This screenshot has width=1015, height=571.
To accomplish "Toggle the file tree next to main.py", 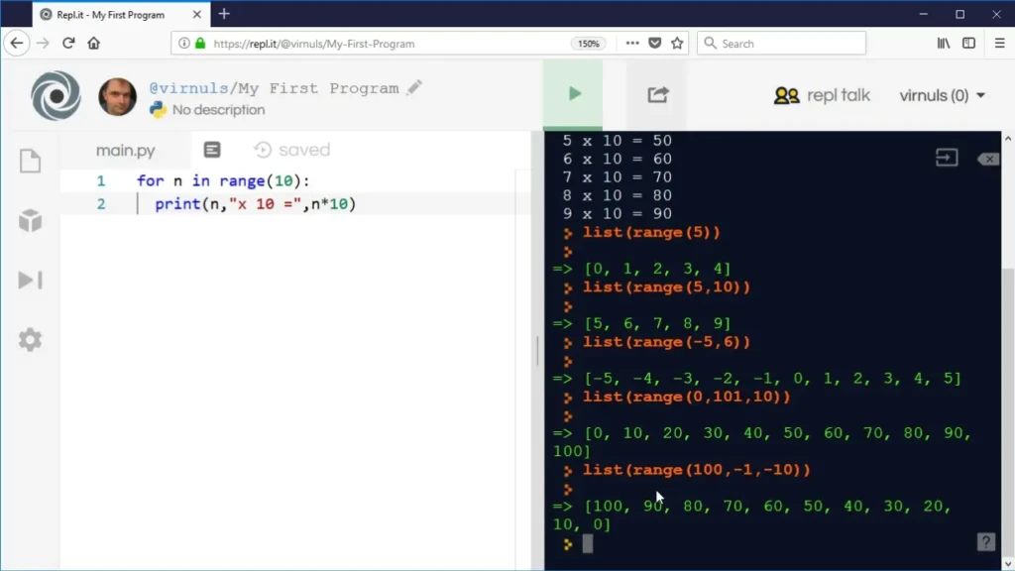I will [212, 149].
